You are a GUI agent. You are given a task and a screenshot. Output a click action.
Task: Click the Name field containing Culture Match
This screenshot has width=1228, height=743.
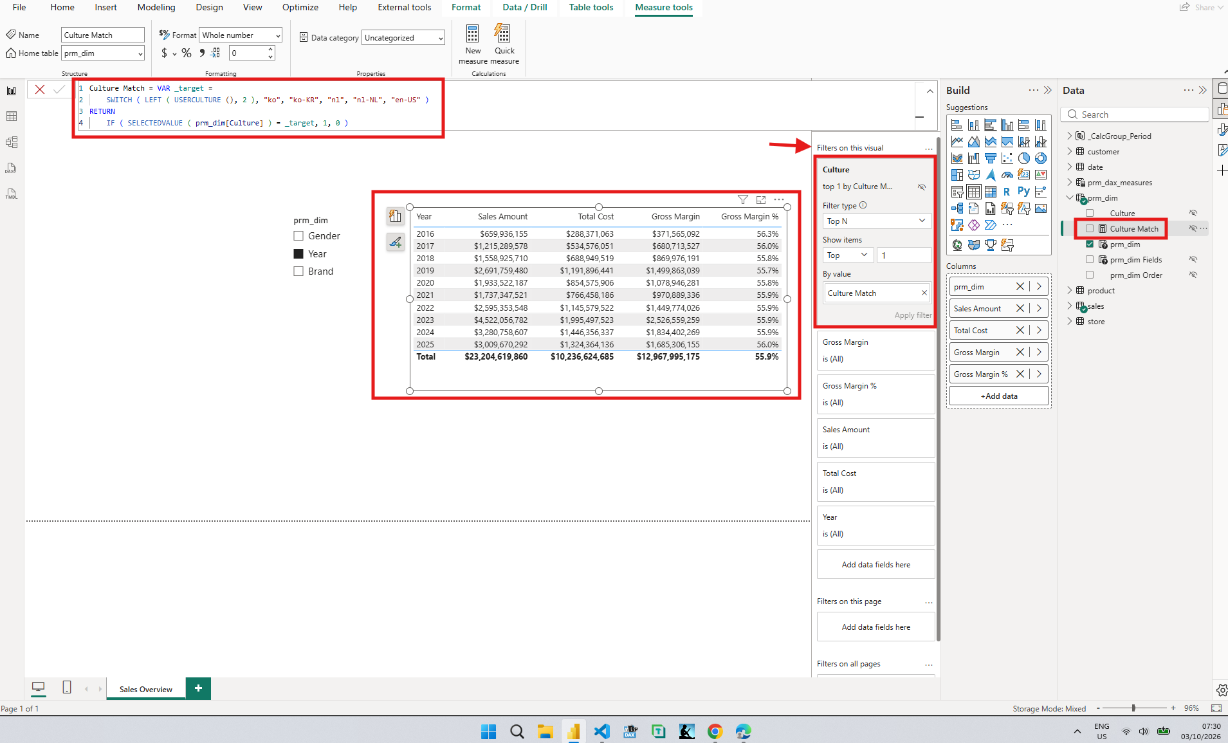click(102, 35)
